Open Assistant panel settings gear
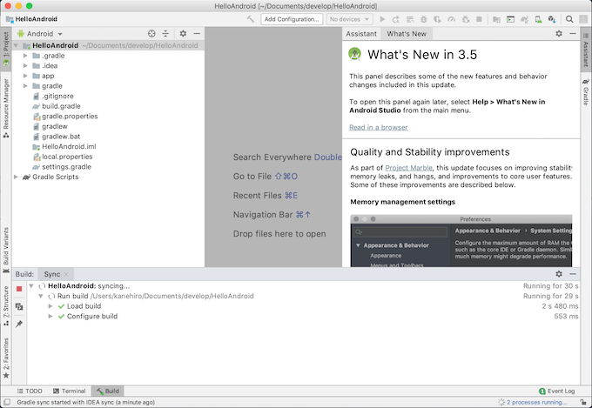The image size is (592, 408). point(559,34)
